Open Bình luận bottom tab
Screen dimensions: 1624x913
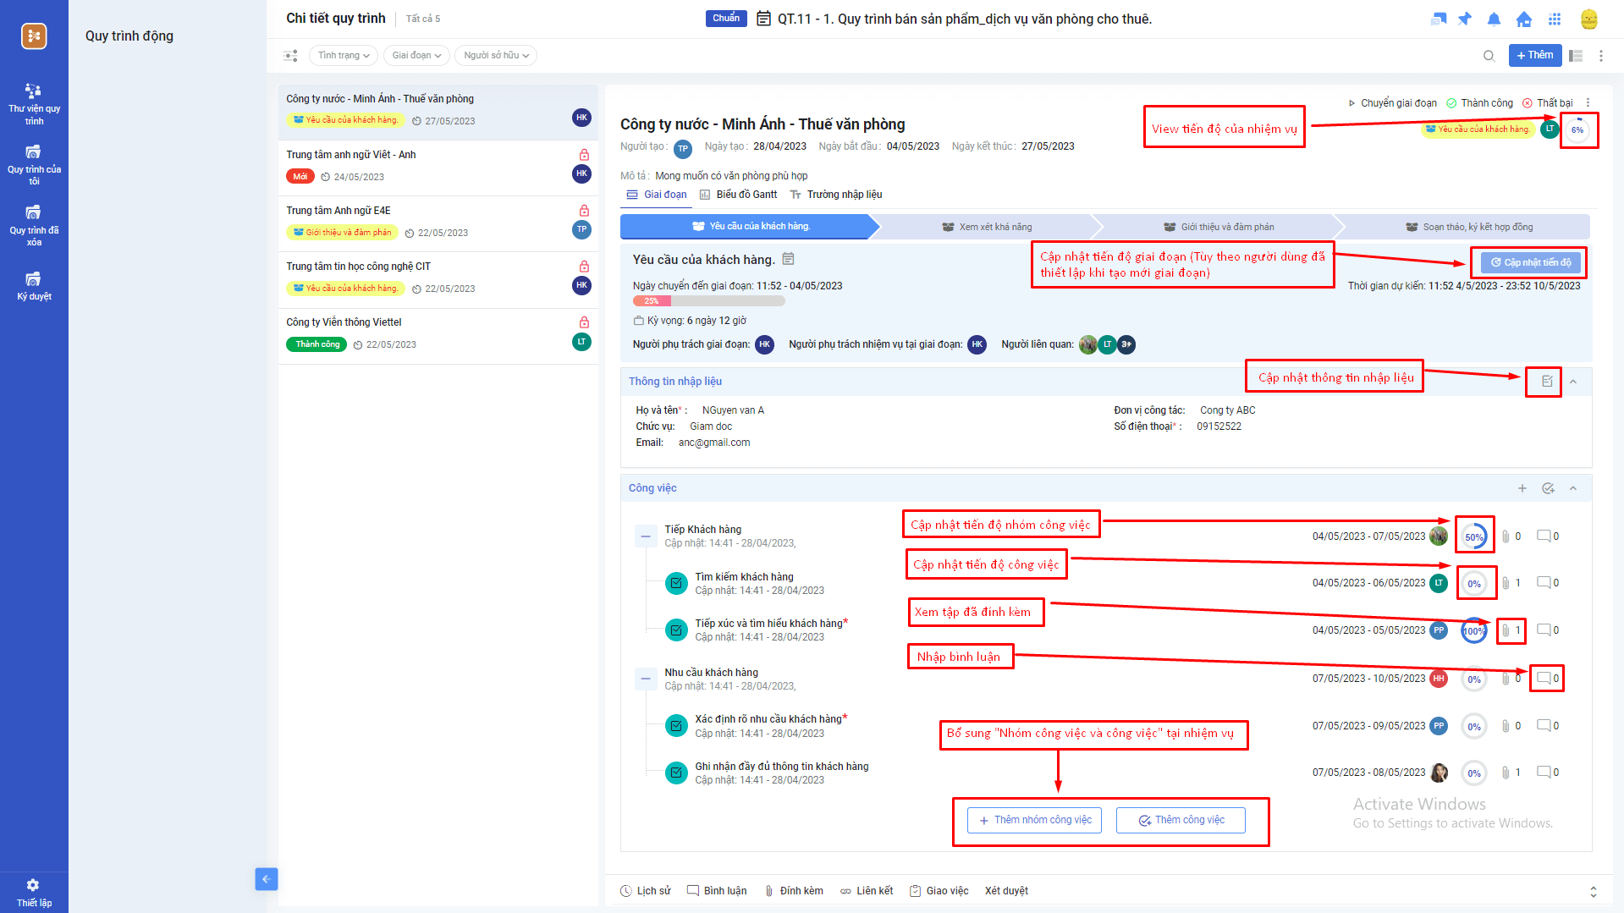pos(717,891)
